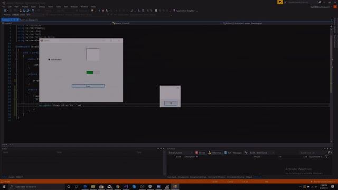338x190 pixels.
Task: Open the Mail app from the taskbar
Action: [x=109, y=186]
